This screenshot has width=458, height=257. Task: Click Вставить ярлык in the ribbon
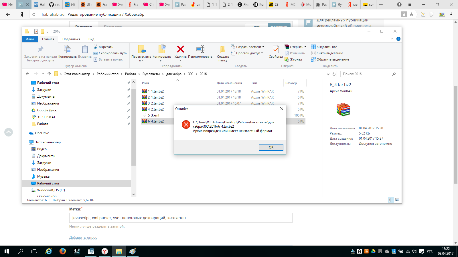pyautogui.click(x=108, y=59)
